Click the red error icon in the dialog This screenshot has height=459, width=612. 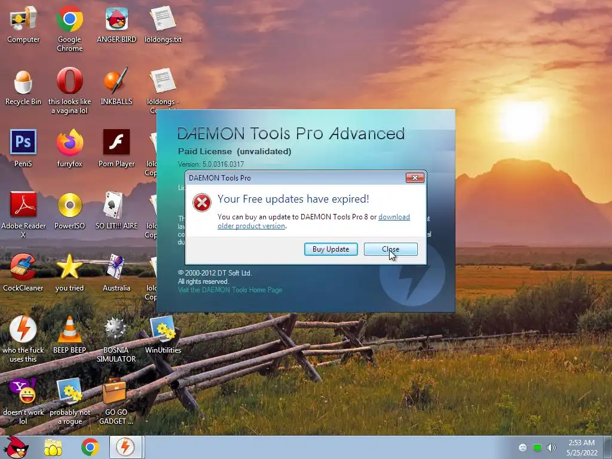click(x=202, y=202)
